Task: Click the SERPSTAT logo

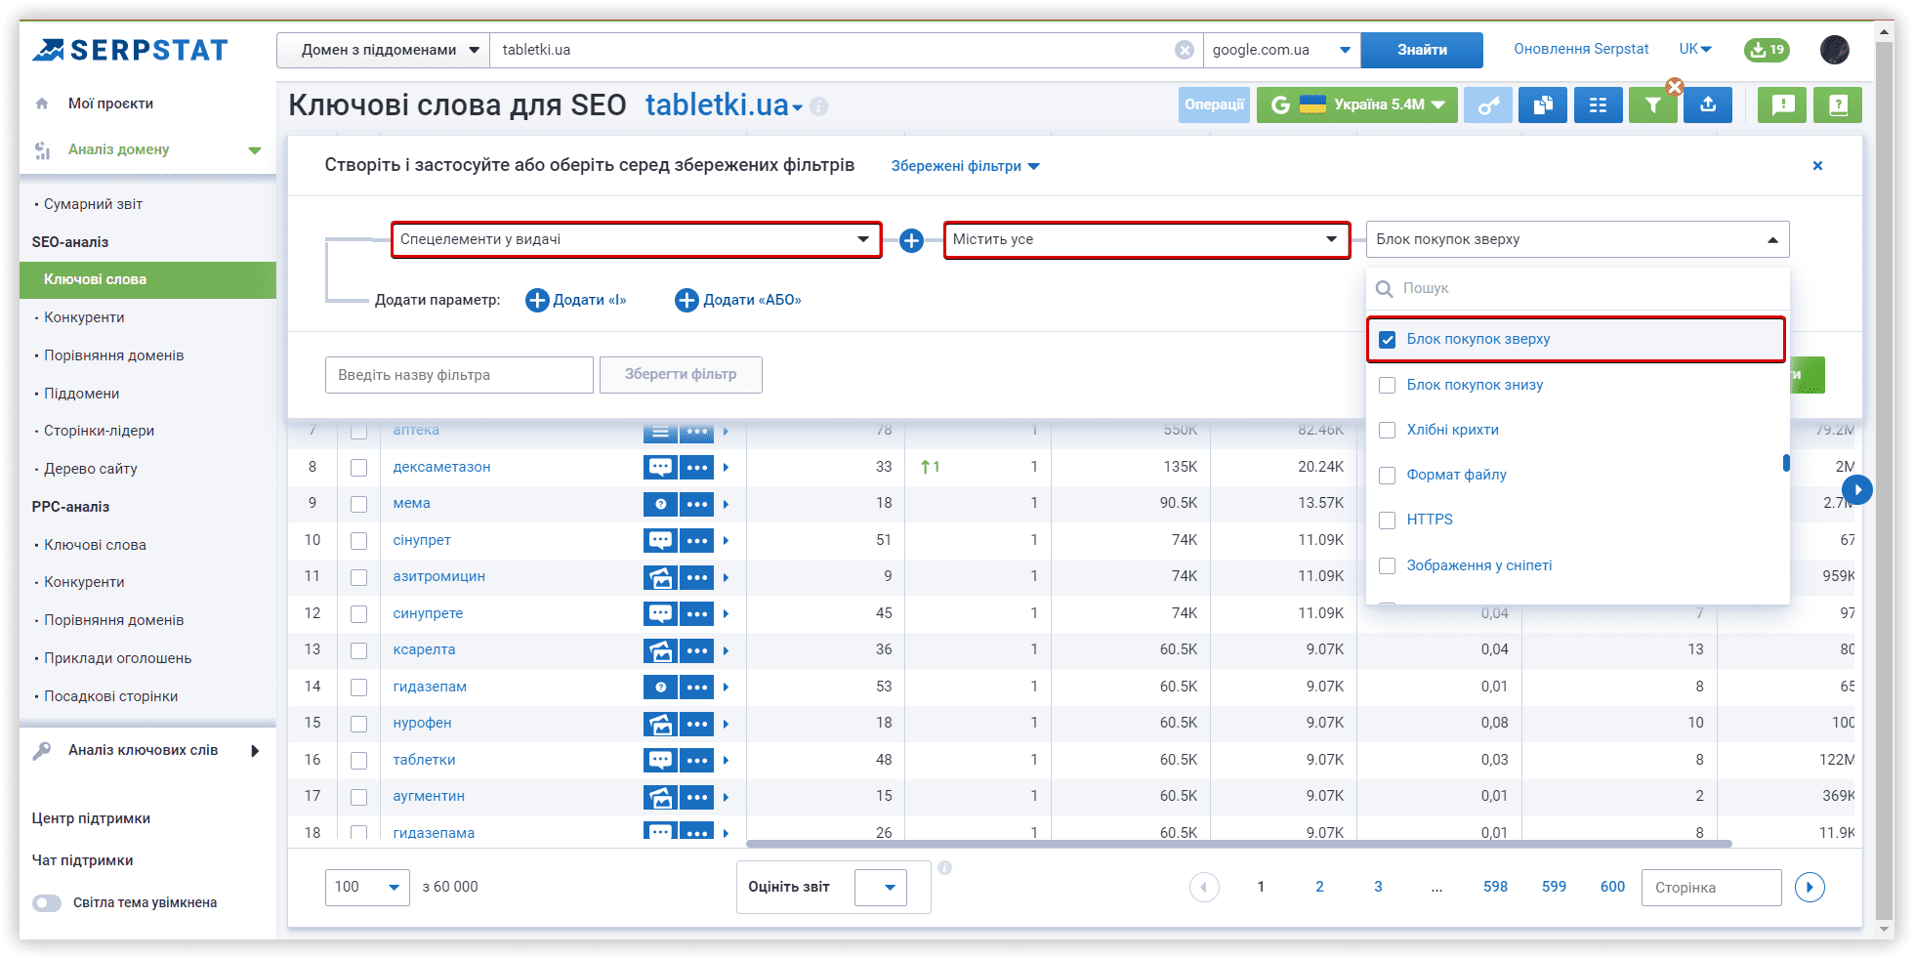Action: pos(130,50)
